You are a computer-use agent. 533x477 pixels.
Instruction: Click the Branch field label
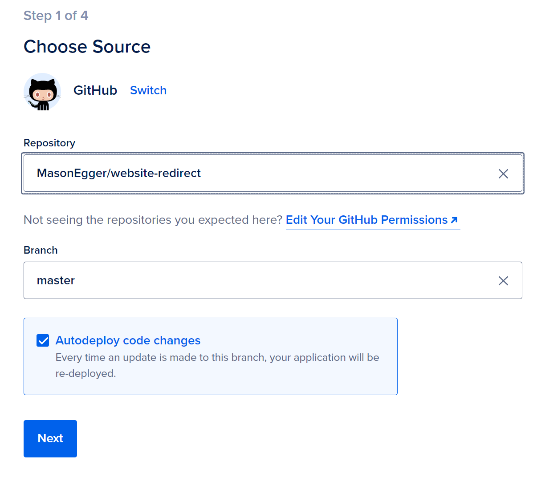(41, 250)
